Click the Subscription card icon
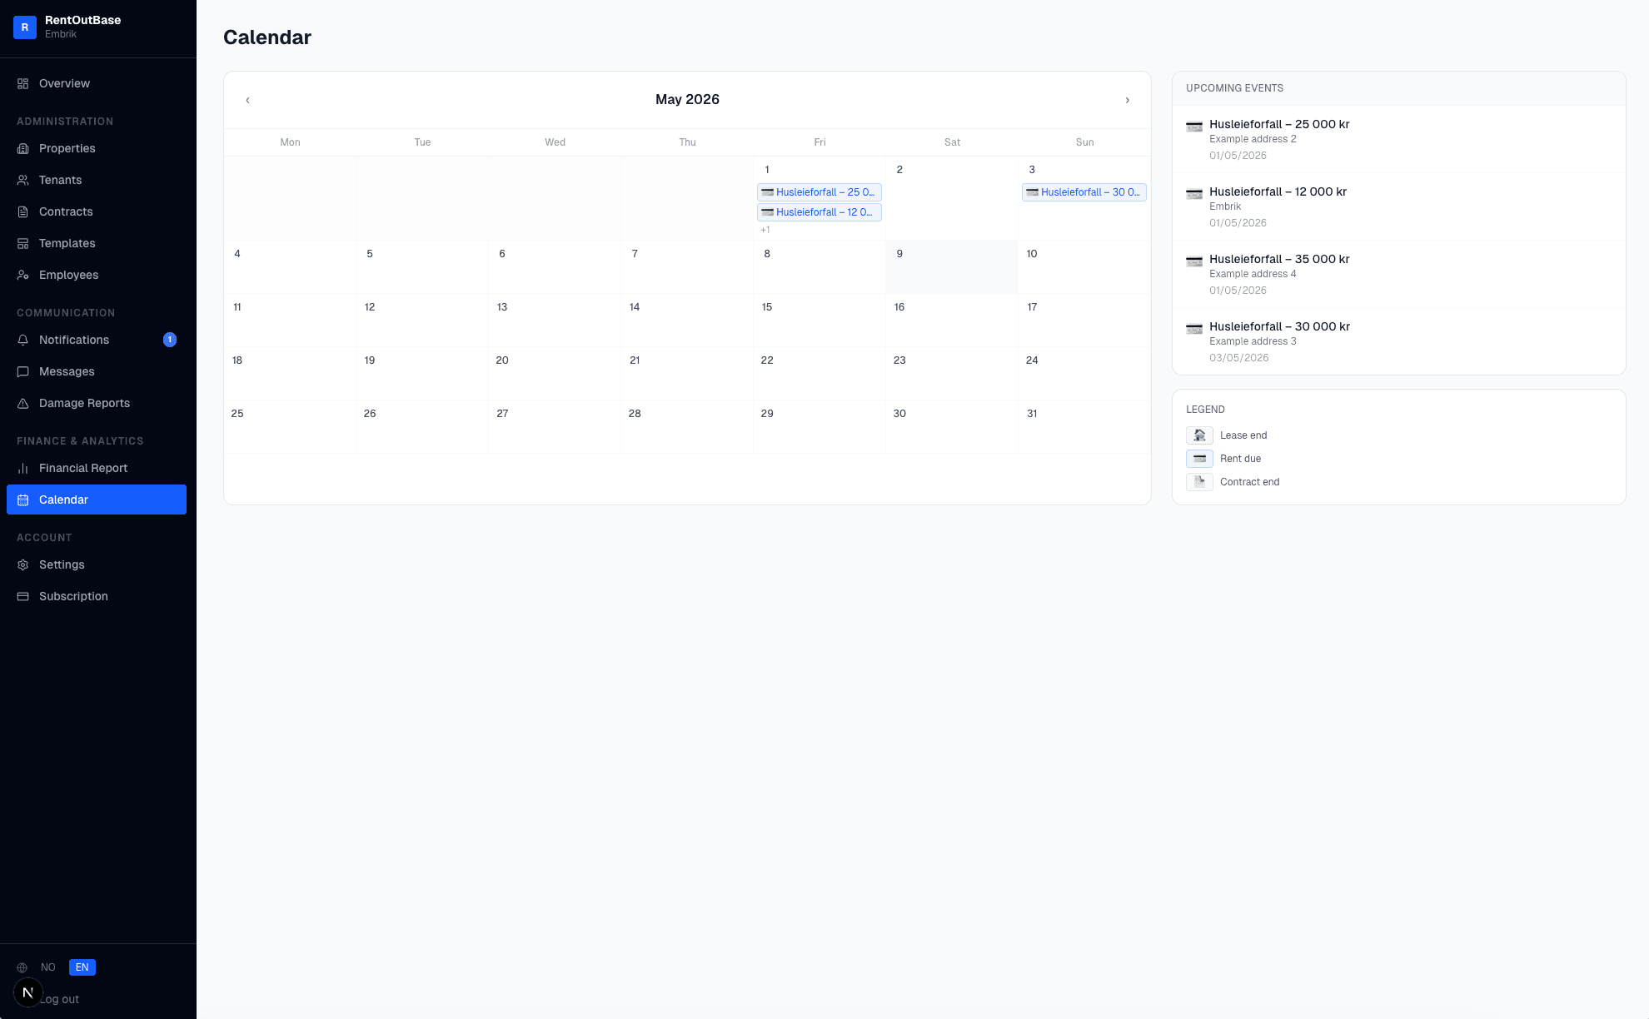Image resolution: width=1649 pixels, height=1019 pixels. point(23,596)
